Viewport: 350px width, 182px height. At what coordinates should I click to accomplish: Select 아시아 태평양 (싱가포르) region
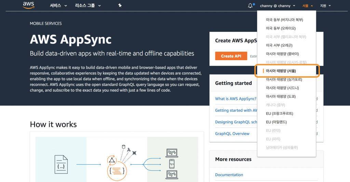pos(283,79)
